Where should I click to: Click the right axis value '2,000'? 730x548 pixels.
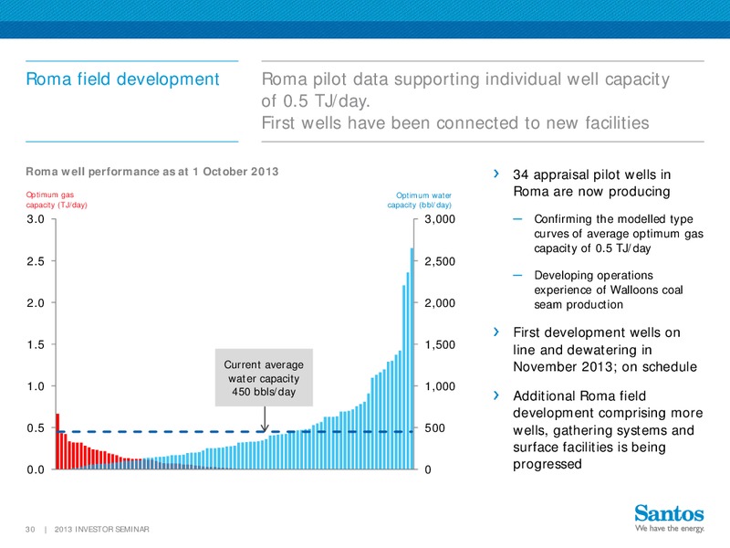440,303
